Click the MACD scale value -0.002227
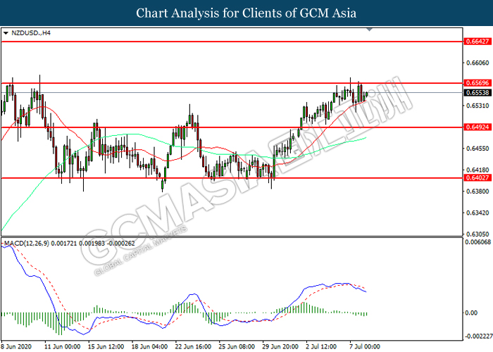This screenshot has height=352, width=493. [478, 337]
